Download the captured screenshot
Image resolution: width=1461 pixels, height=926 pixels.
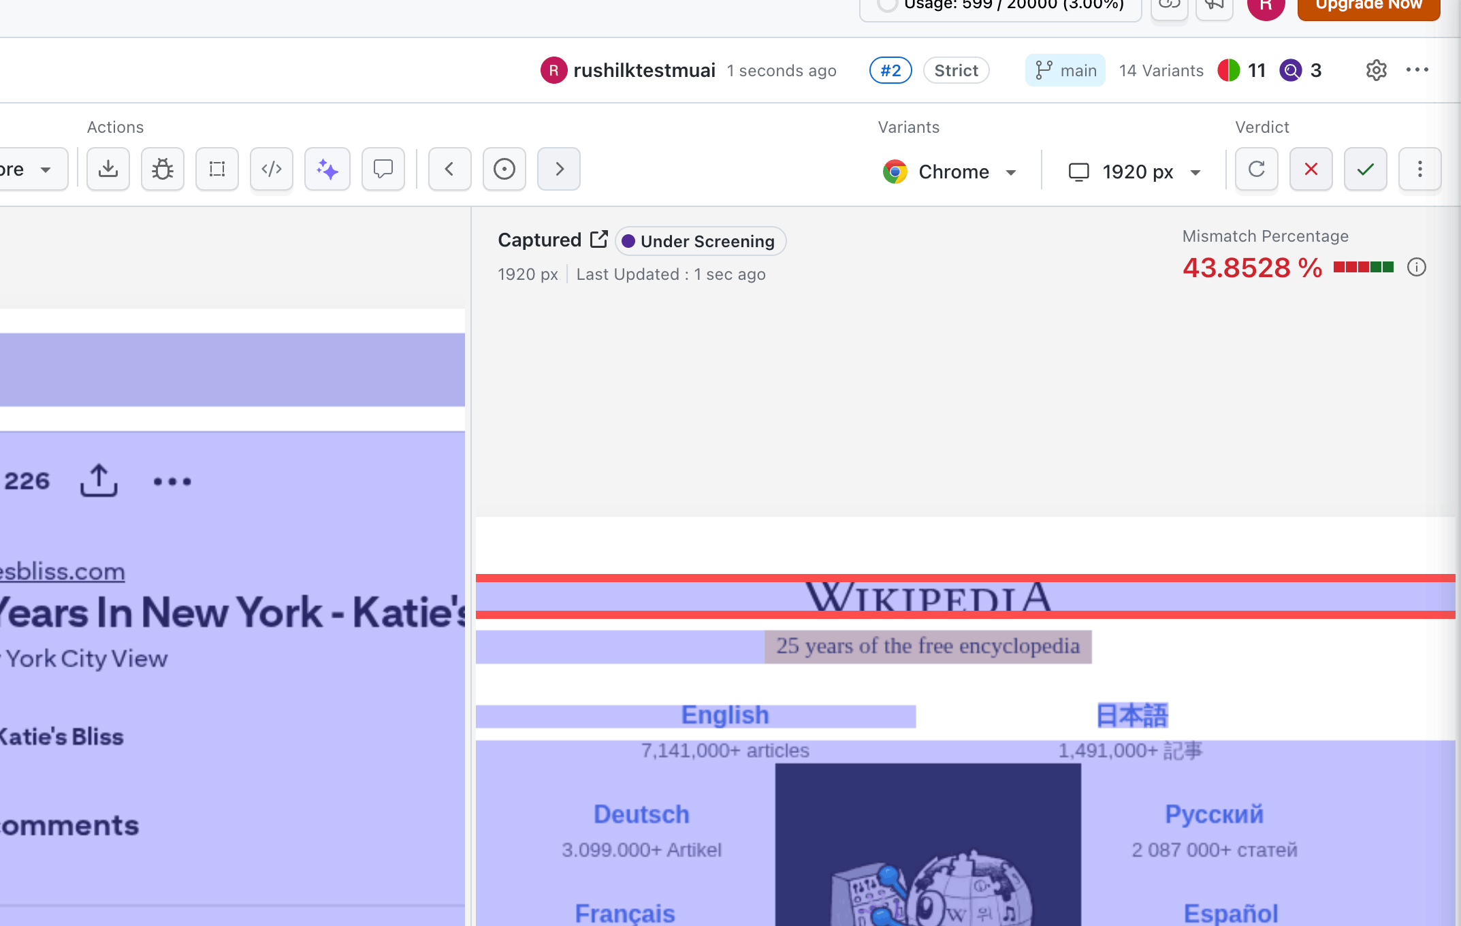tap(108, 169)
